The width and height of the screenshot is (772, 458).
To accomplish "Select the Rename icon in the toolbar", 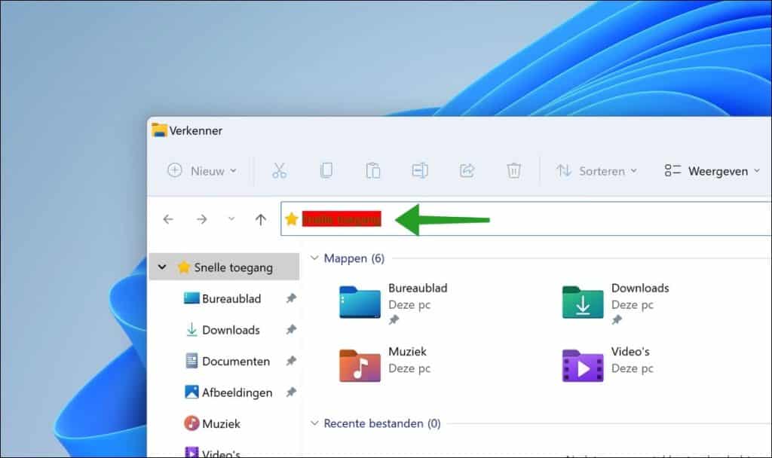I will pyautogui.click(x=420, y=171).
